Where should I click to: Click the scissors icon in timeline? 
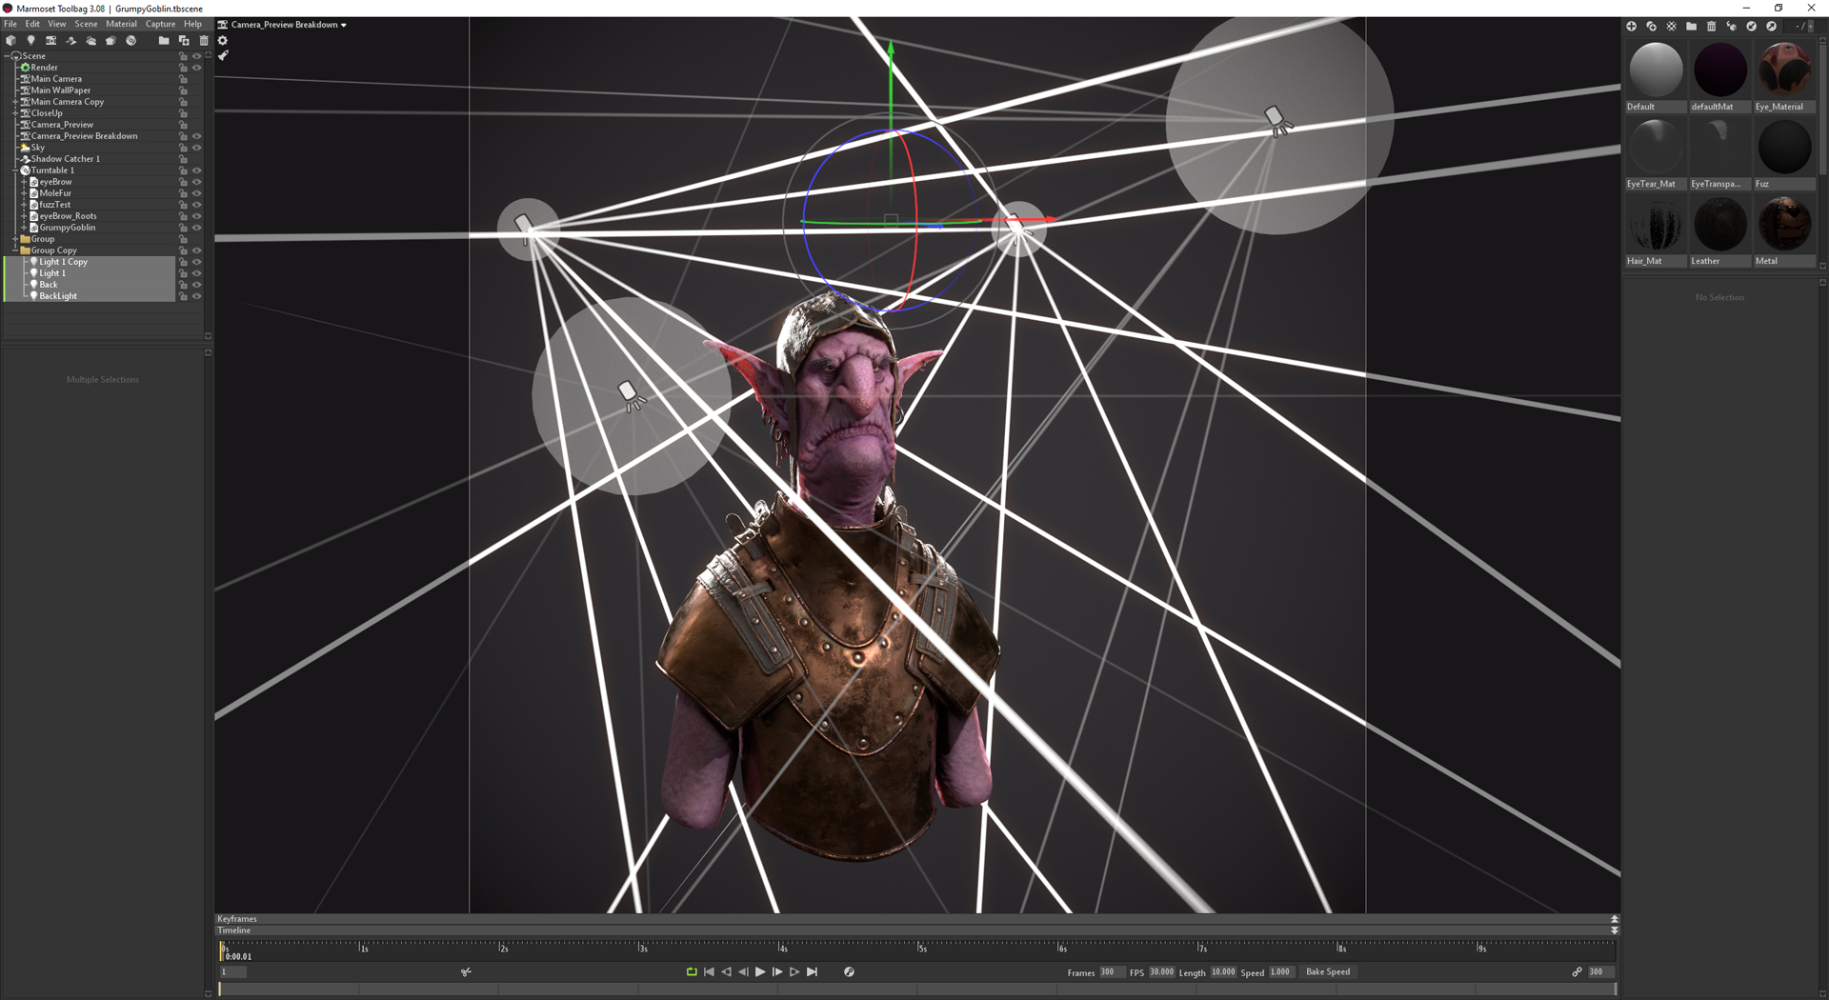[x=466, y=972]
